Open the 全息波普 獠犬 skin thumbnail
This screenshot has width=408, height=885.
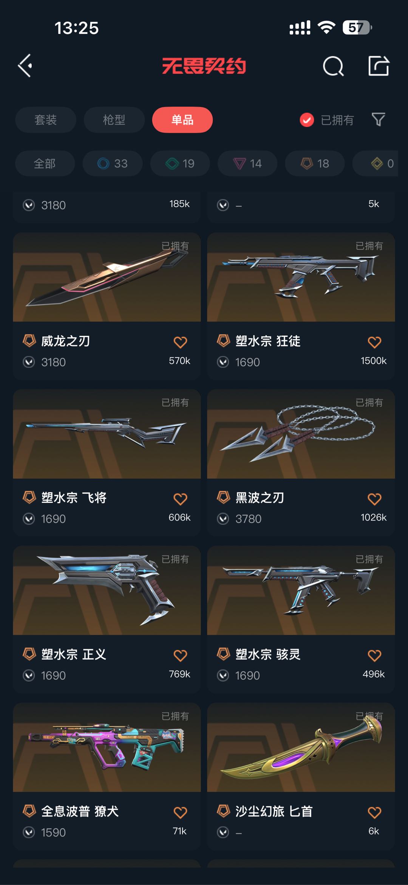tap(107, 747)
